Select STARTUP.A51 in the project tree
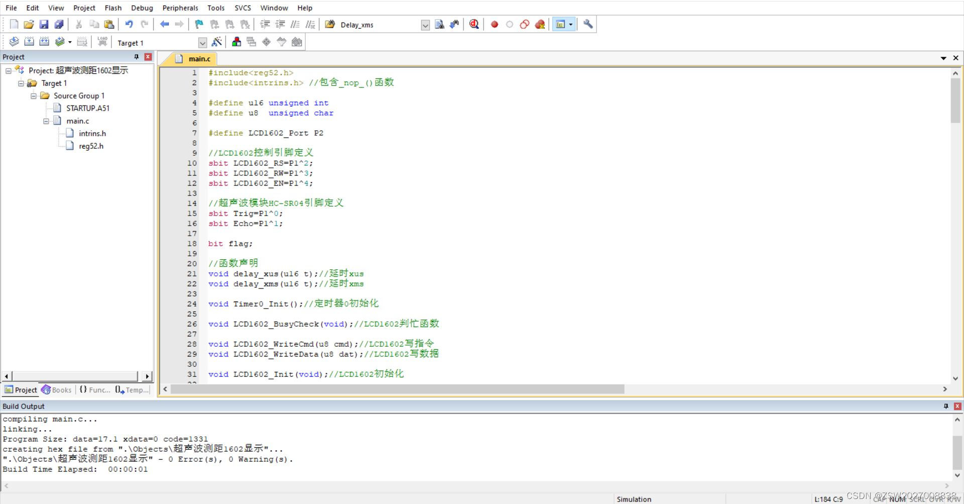 pyautogui.click(x=87, y=108)
